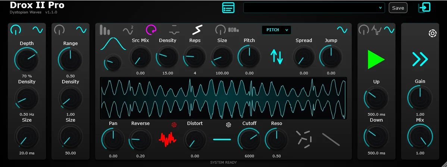Toggle power of the Depth modulation panel
Screen dimensions: 447x167
pyautogui.click(x=16, y=30)
